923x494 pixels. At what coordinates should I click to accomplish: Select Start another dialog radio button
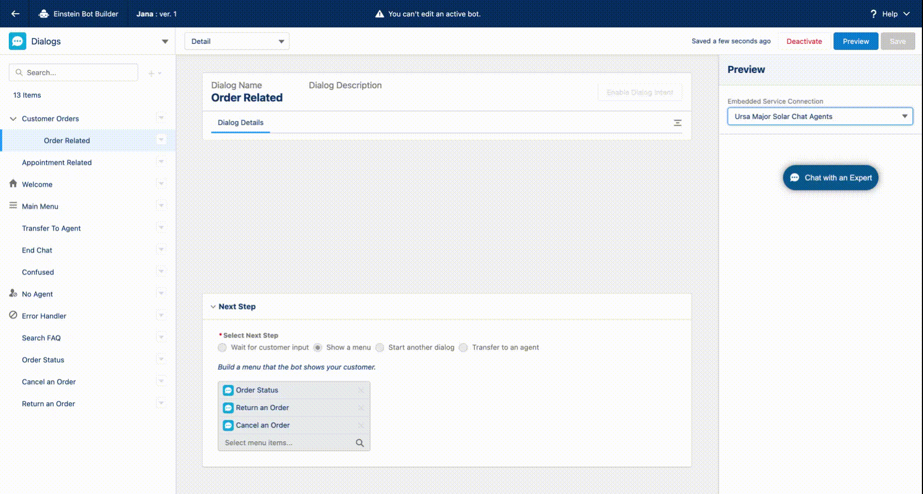tap(380, 347)
